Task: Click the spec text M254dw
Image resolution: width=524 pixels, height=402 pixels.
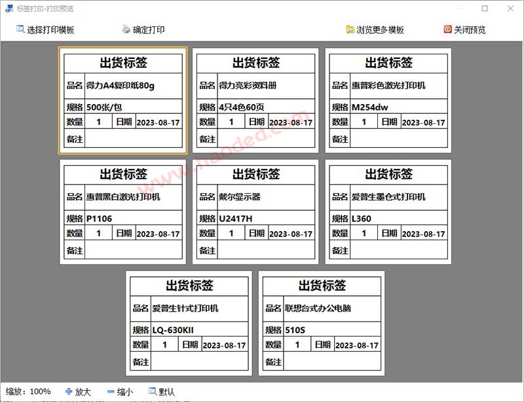Action: pyautogui.click(x=369, y=107)
